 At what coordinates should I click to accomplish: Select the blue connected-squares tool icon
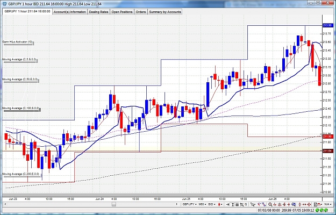pos(264,204)
